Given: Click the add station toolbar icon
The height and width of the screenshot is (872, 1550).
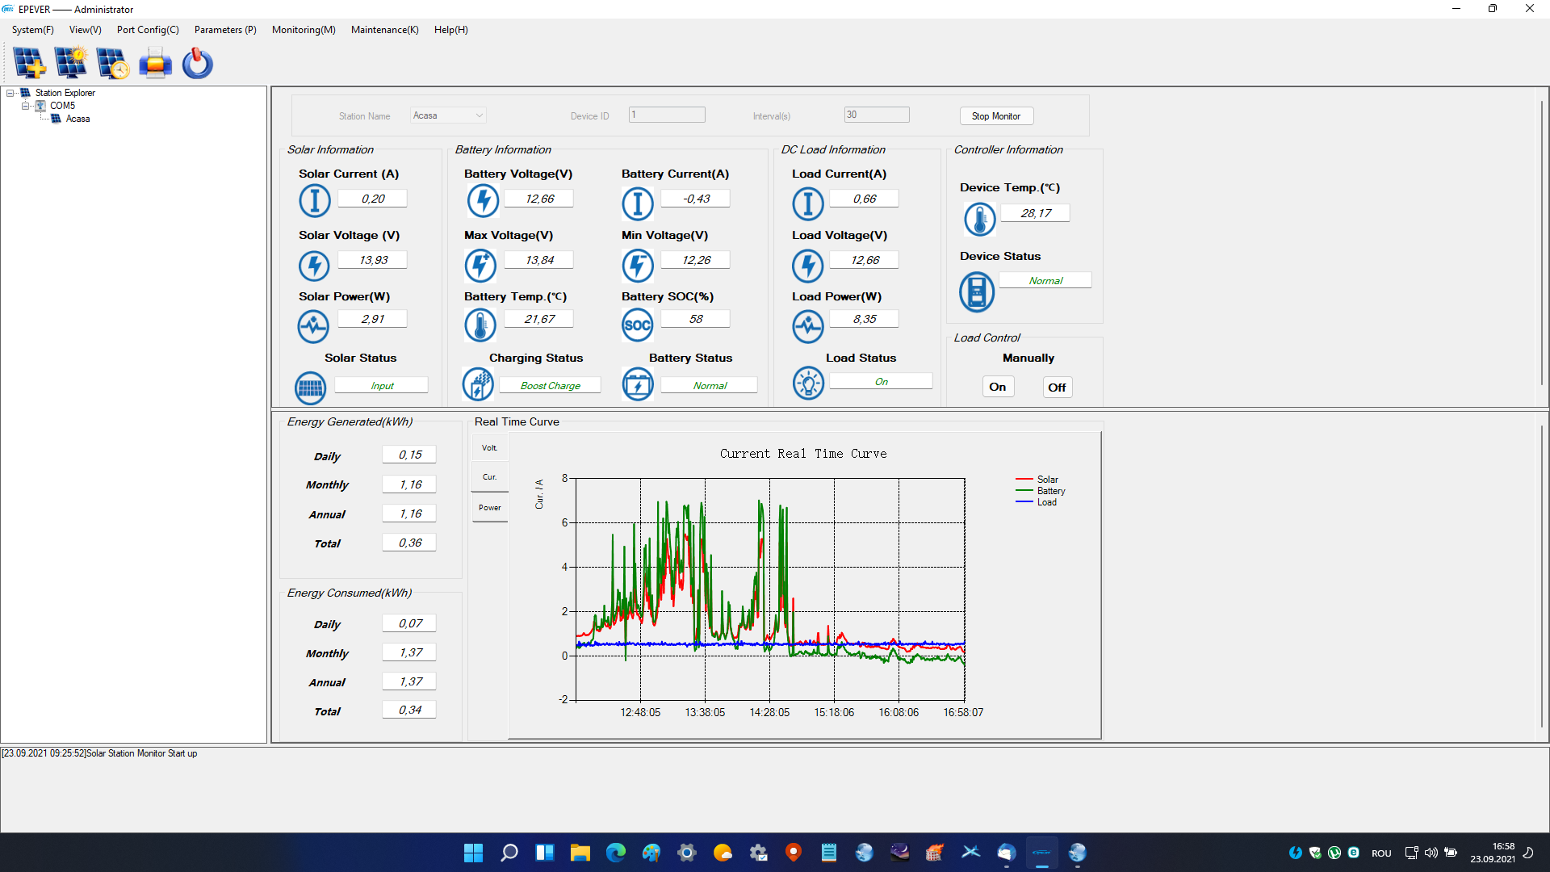Looking at the screenshot, I should (x=29, y=63).
